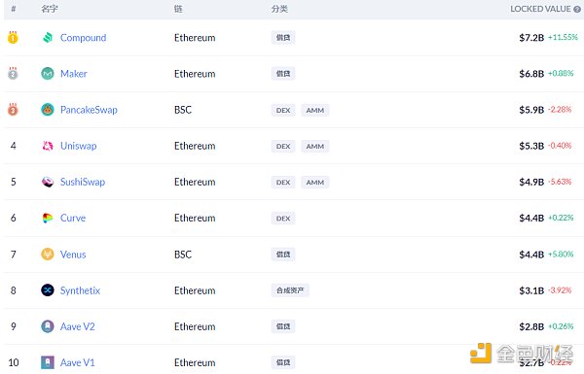Screen dimensions: 584x374
Task: Open the Compound project link
Action: (83, 38)
